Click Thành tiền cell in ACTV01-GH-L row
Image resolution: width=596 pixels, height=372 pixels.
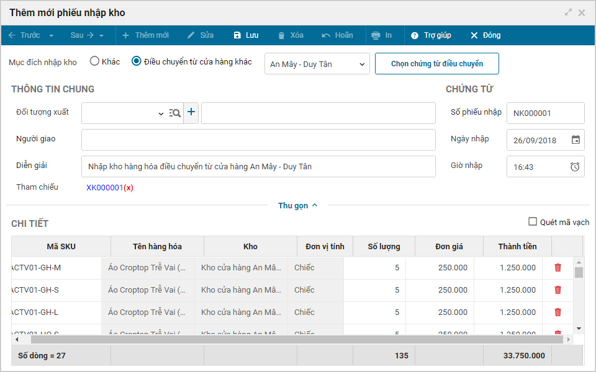[x=508, y=312]
